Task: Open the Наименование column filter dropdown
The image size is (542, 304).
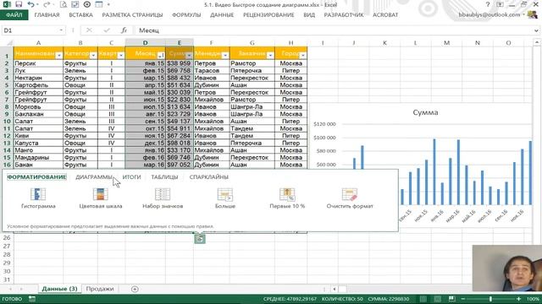Action: pos(58,55)
